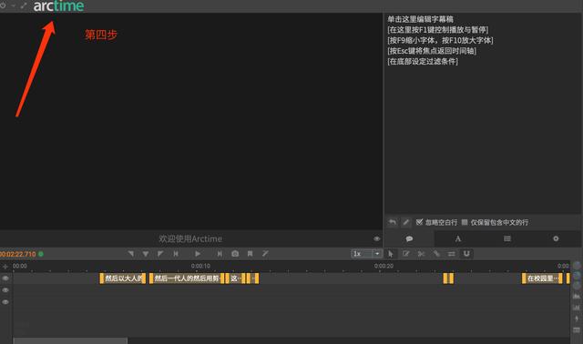Select the tiny block right of the 这 block

click(x=253, y=278)
